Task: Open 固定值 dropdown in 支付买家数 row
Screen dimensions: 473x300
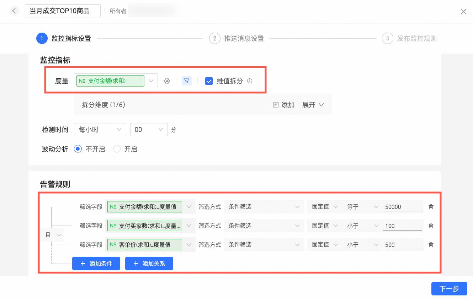Action: 324,226
